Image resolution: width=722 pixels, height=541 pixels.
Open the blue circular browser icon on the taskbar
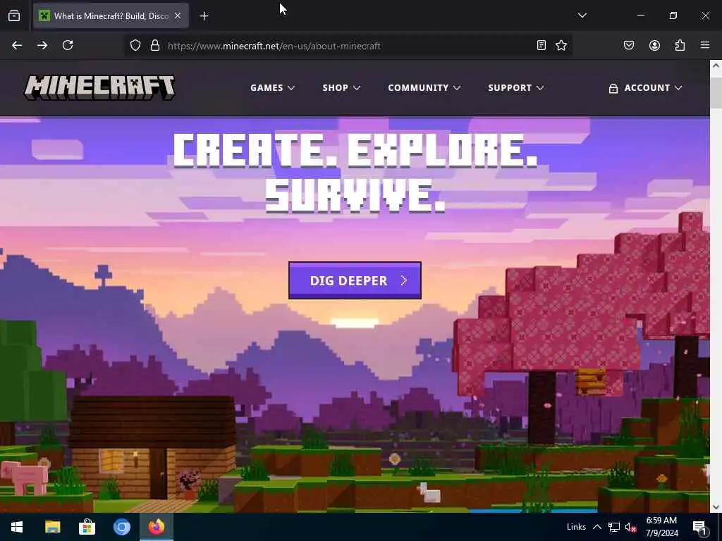click(121, 527)
